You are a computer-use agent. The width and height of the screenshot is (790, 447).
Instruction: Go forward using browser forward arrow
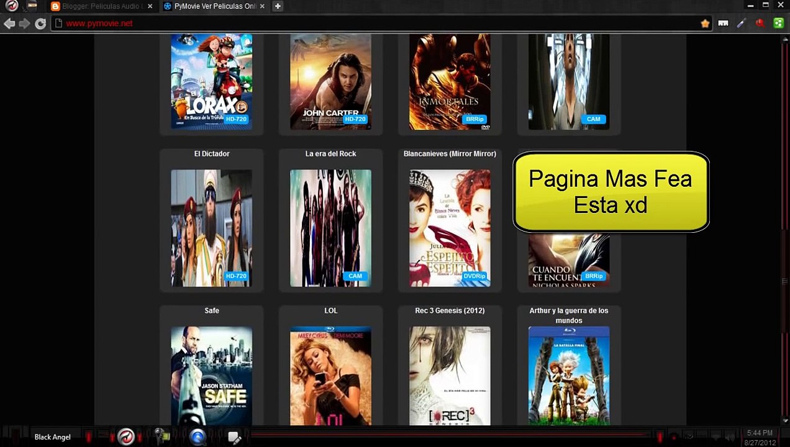(24, 24)
